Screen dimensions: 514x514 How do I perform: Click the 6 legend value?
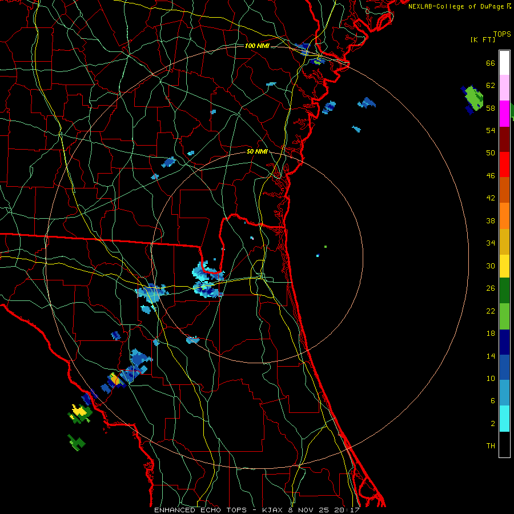coord(493,400)
